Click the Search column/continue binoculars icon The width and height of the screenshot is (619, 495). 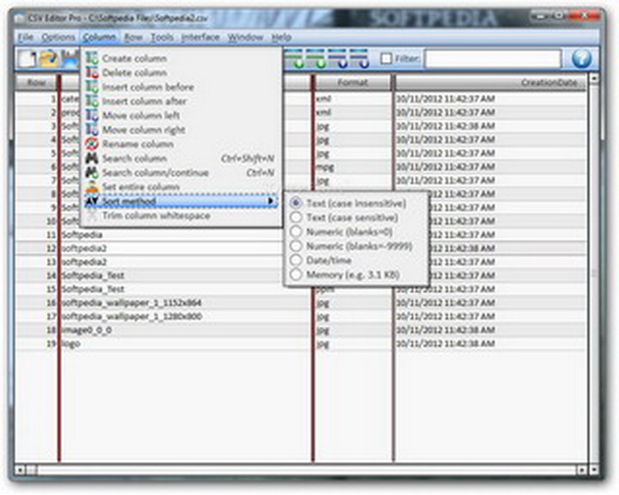pos(92,173)
